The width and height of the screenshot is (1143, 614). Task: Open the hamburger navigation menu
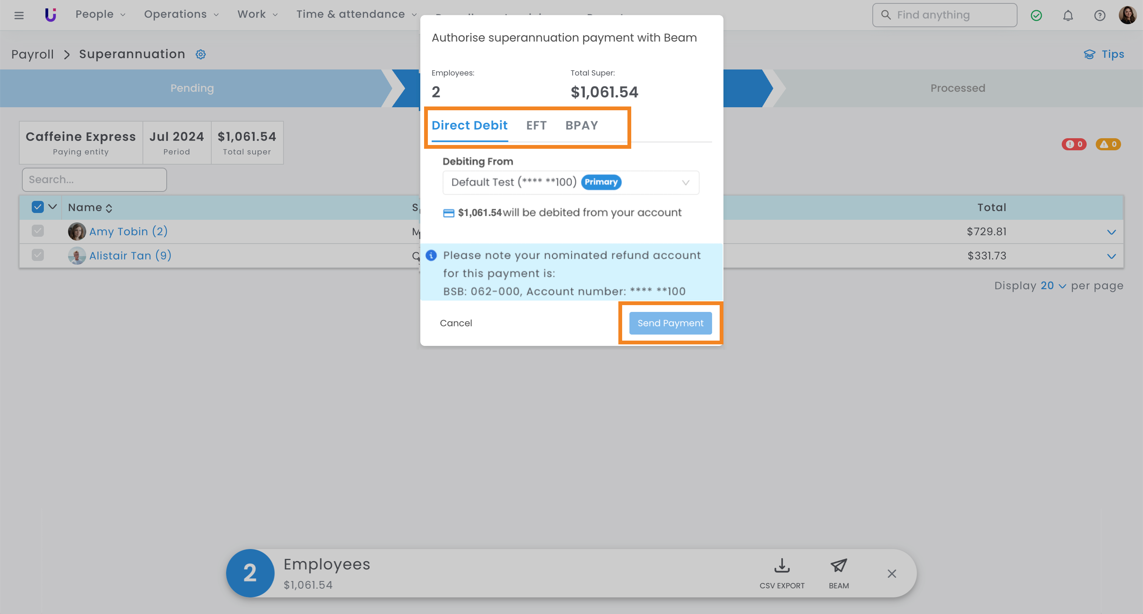coord(19,15)
